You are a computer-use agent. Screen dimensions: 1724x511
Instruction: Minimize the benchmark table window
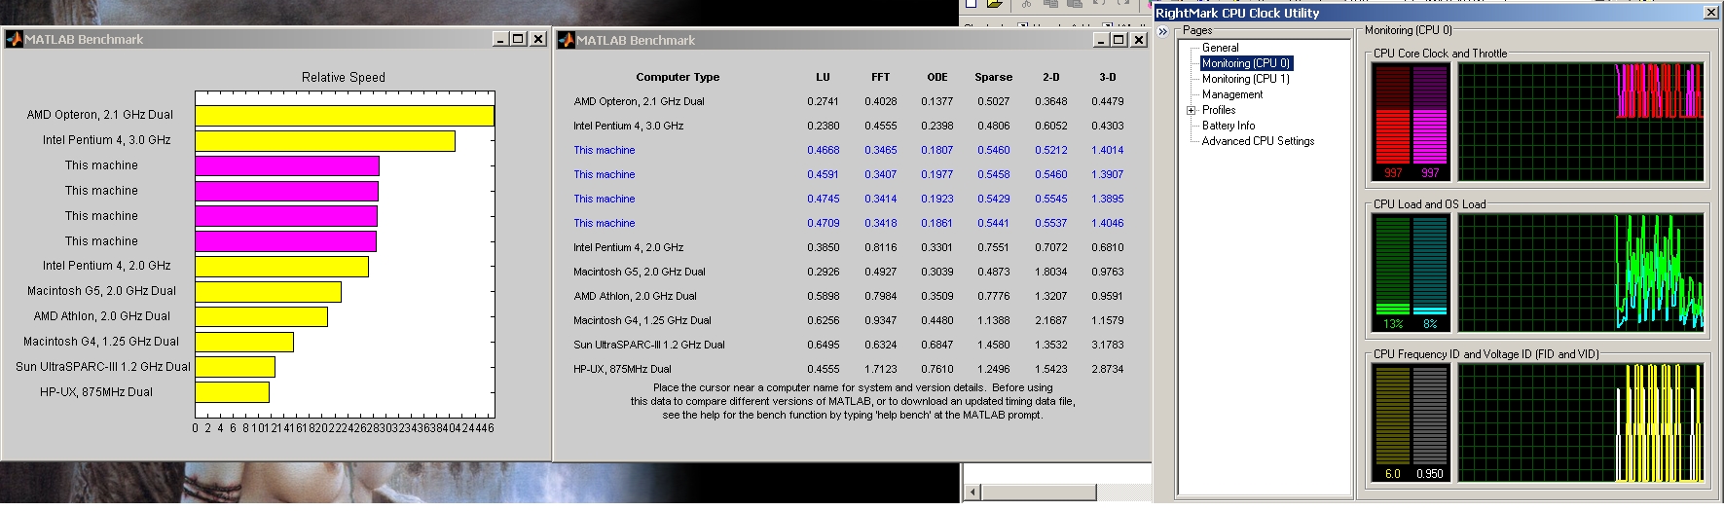[1101, 40]
